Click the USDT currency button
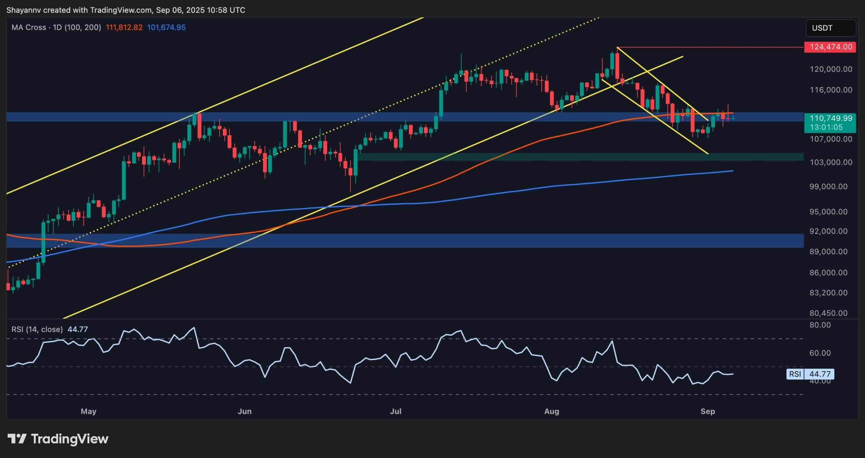Viewport: 865px width, 458px height. (831, 28)
